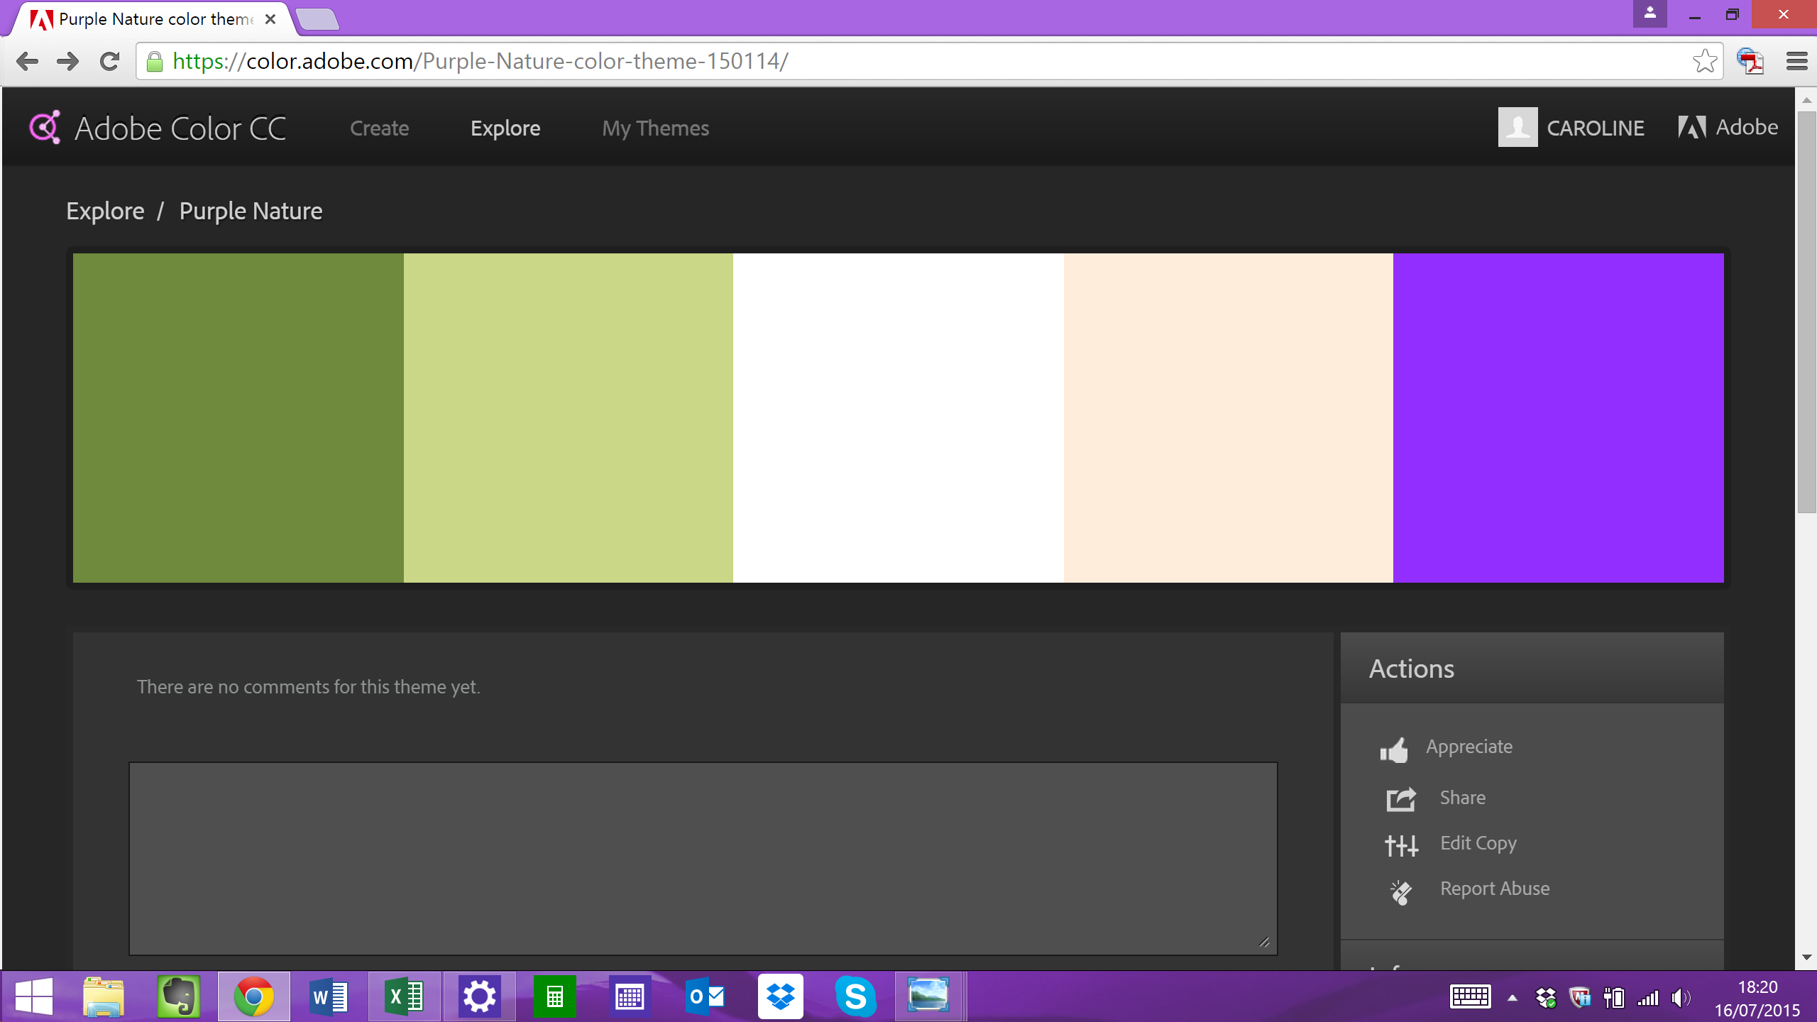Viewport: 1817px width, 1022px height.
Task: Show hidden system tray icons
Action: pyautogui.click(x=1513, y=998)
